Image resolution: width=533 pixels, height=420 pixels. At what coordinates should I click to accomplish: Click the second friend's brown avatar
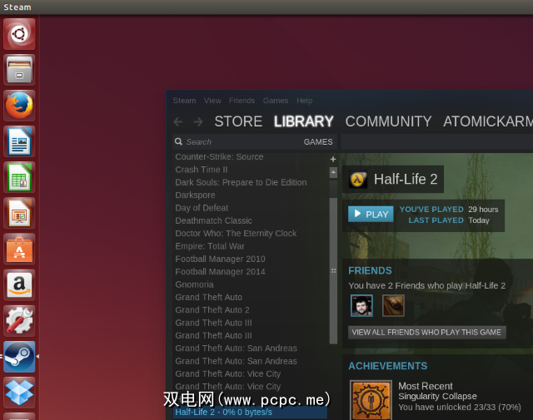coord(393,305)
